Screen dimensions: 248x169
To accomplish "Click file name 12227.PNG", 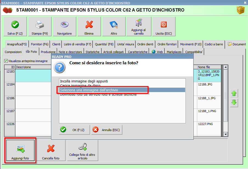I will 205,124.
